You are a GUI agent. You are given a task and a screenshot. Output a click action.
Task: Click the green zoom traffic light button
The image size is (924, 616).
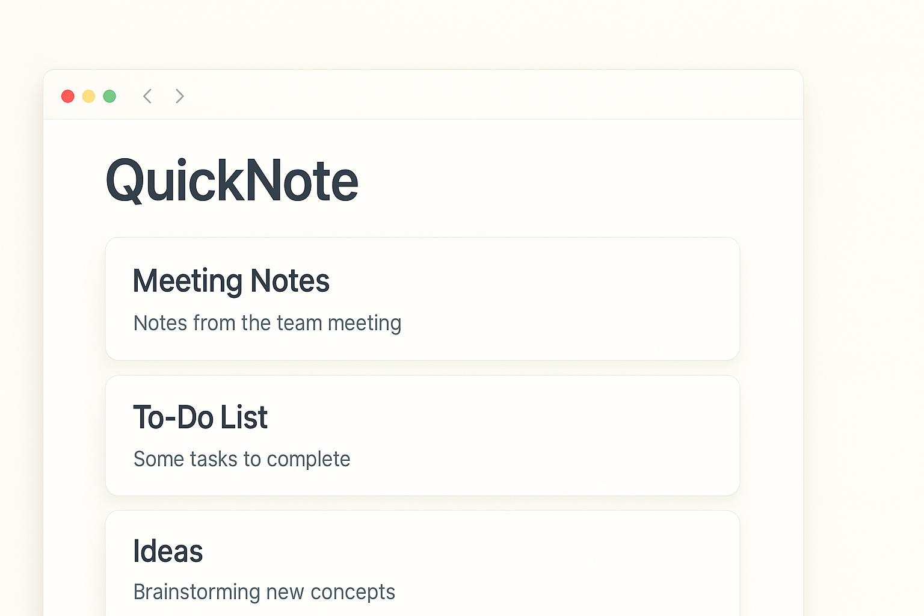[x=109, y=96]
